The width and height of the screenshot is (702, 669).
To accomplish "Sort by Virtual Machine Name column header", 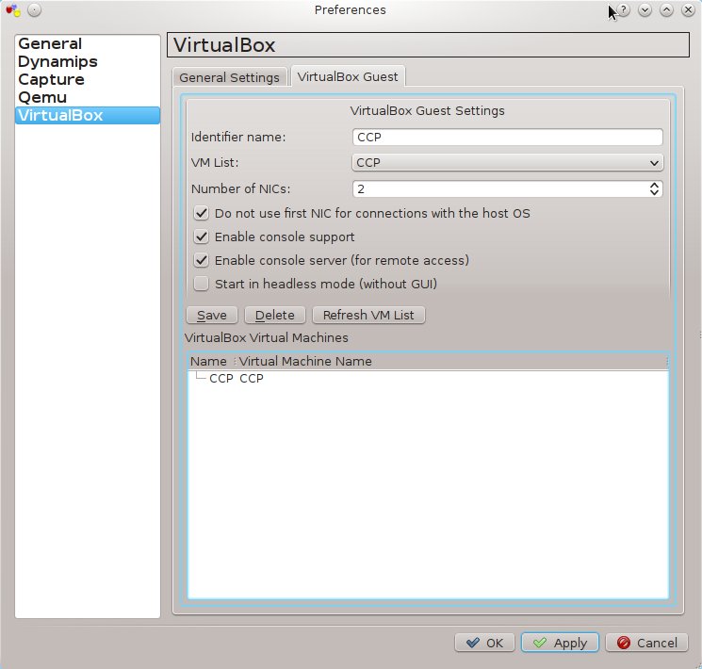I will tap(451, 362).
